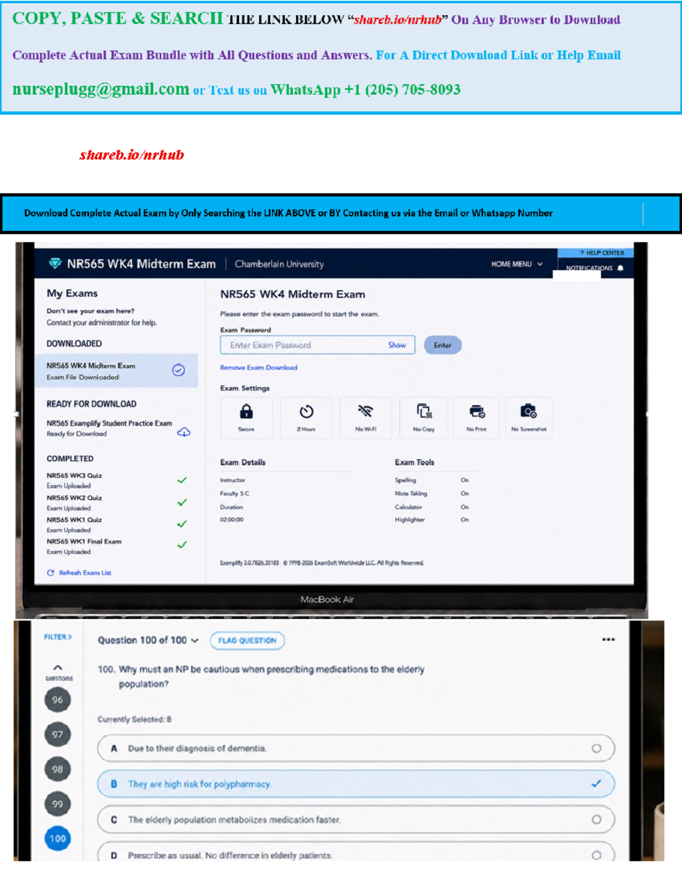Go to question 100 in the number list
The image size is (682, 882).
point(57,839)
